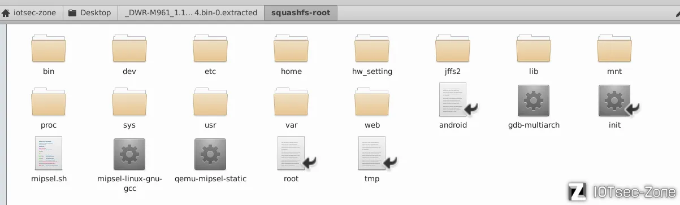This screenshot has height=205, width=680.
Task: Click the home icon in path bar
Action: coord(6,12)
